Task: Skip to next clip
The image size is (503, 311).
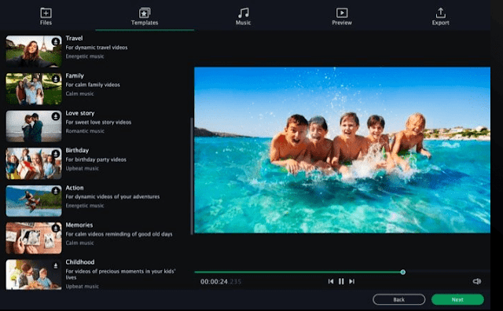Action: pos(352,281)
